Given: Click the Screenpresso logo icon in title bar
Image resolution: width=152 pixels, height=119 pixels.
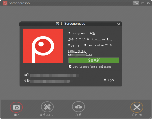Looking at the screenshot, I should click(5, 3).
